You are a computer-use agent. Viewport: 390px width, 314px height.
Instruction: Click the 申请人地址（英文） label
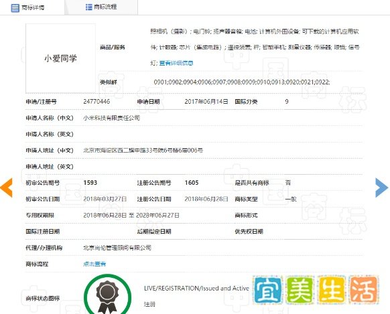50,167
